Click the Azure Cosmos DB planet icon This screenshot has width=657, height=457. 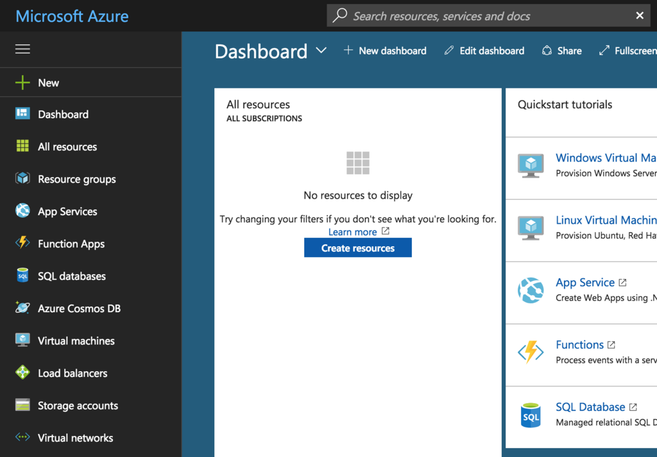22,308
